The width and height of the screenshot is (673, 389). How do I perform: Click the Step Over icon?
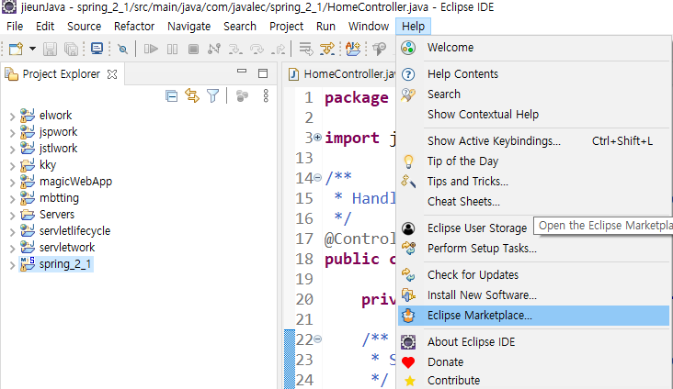257,49
